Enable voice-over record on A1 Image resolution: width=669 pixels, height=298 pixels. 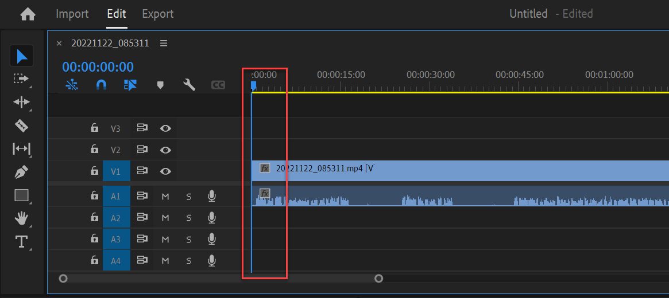212,196
